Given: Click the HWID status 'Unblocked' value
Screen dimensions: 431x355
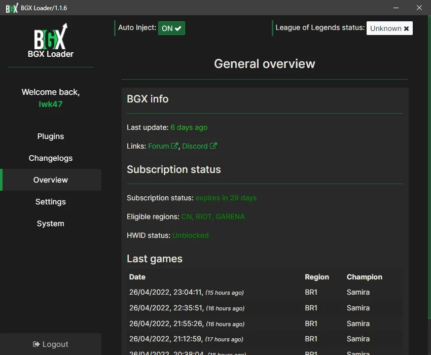Looking at the screenshot, I should click(x=191, y=235).
